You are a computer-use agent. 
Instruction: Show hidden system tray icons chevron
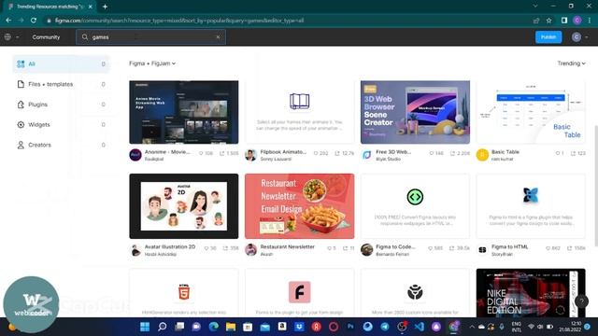tap(472, 327)
